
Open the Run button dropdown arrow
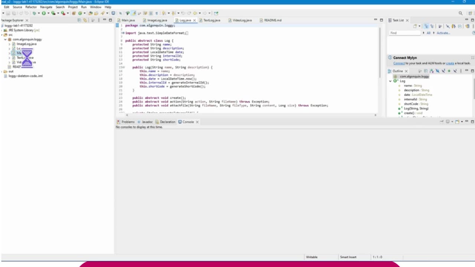click(48, 13)
